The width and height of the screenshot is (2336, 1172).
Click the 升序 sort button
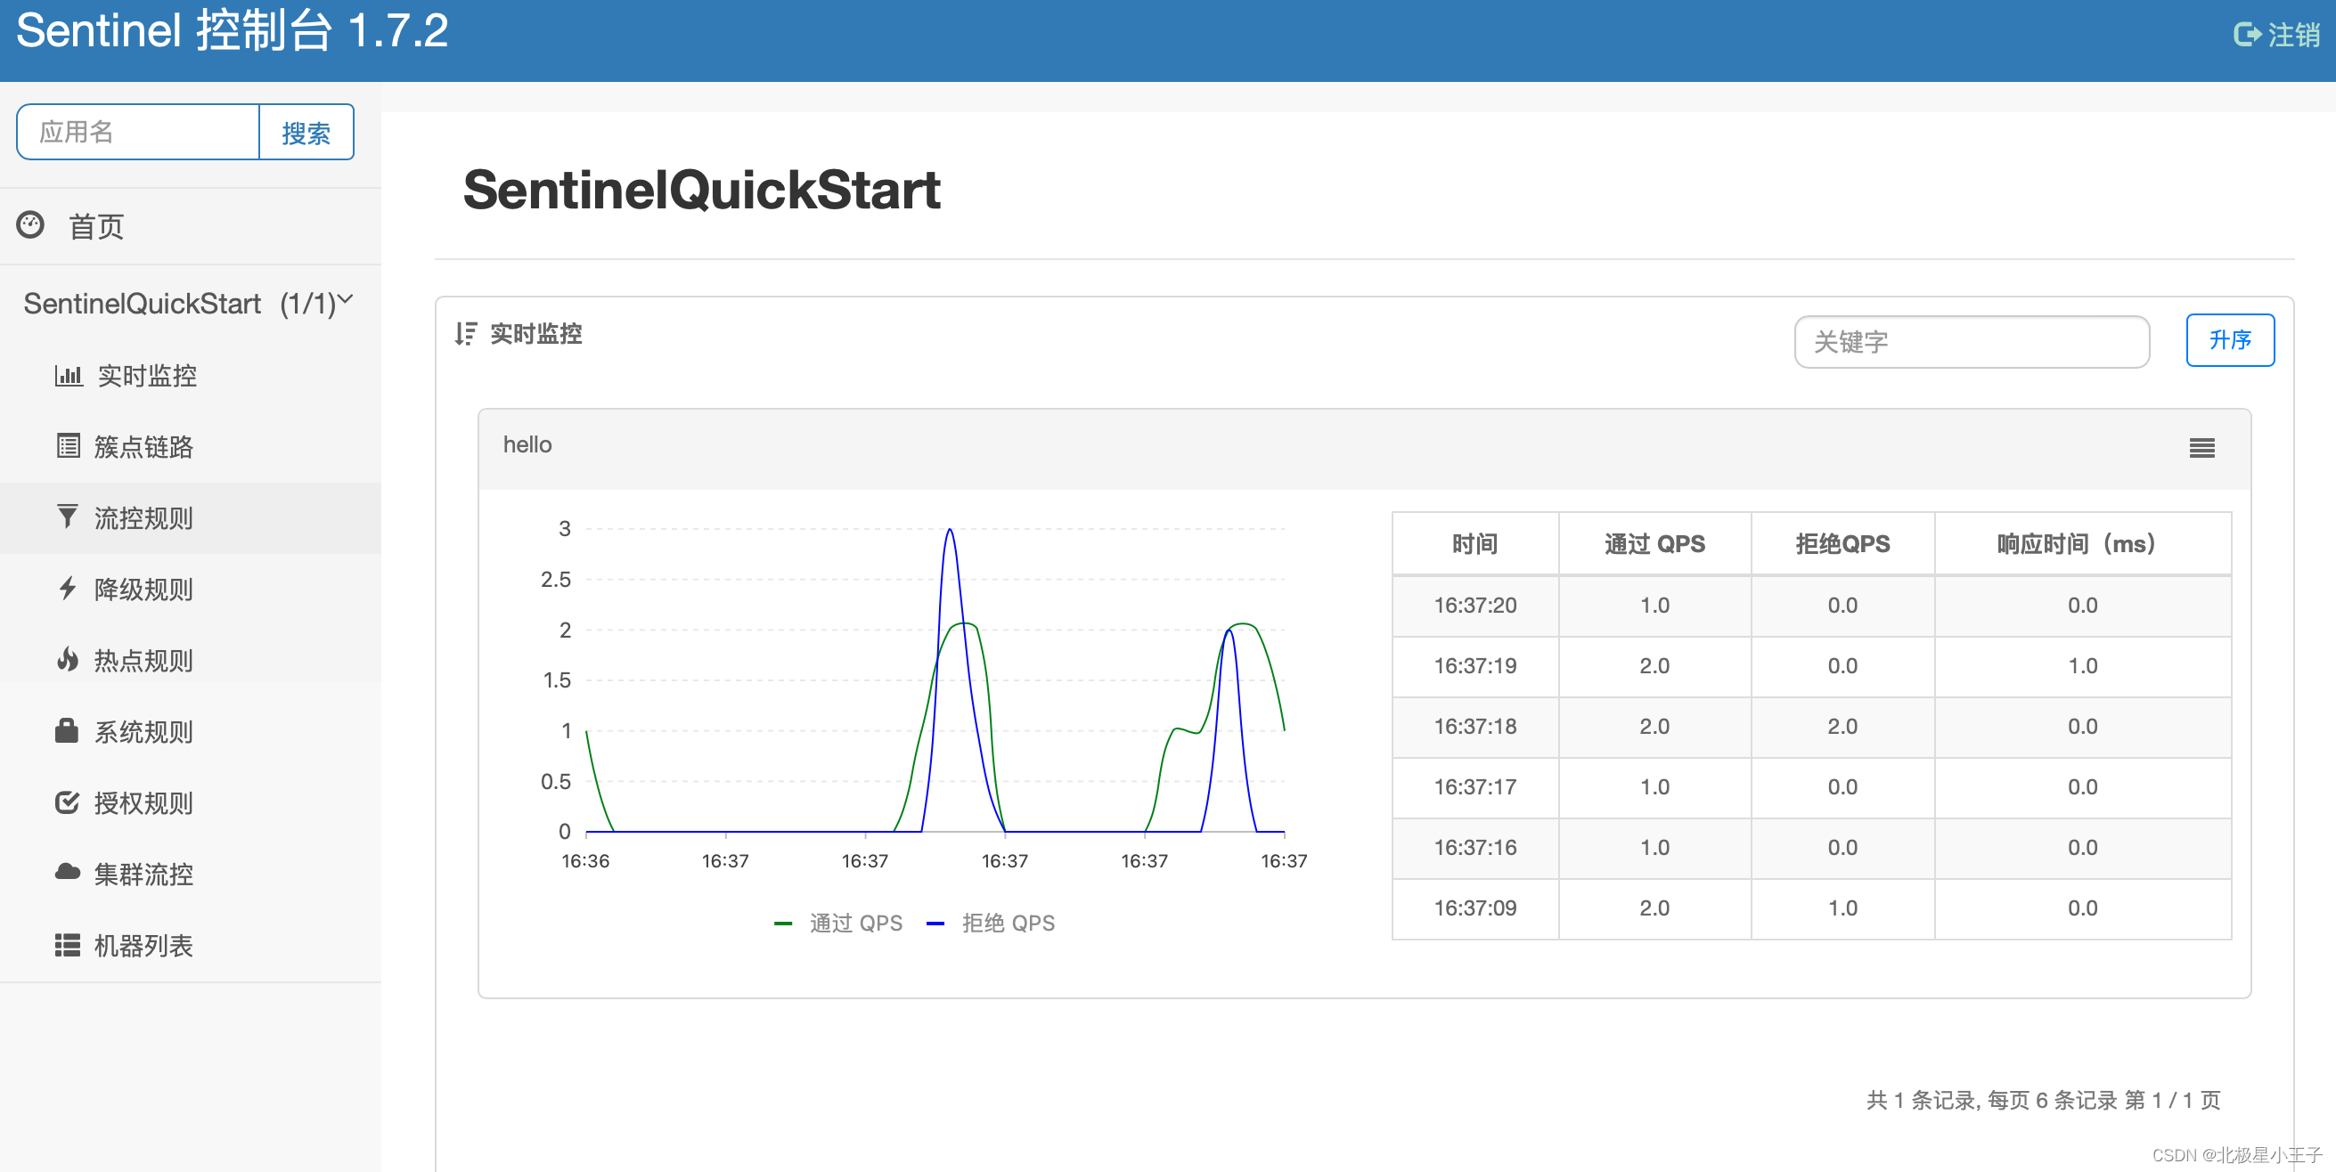click(2229, 340)
